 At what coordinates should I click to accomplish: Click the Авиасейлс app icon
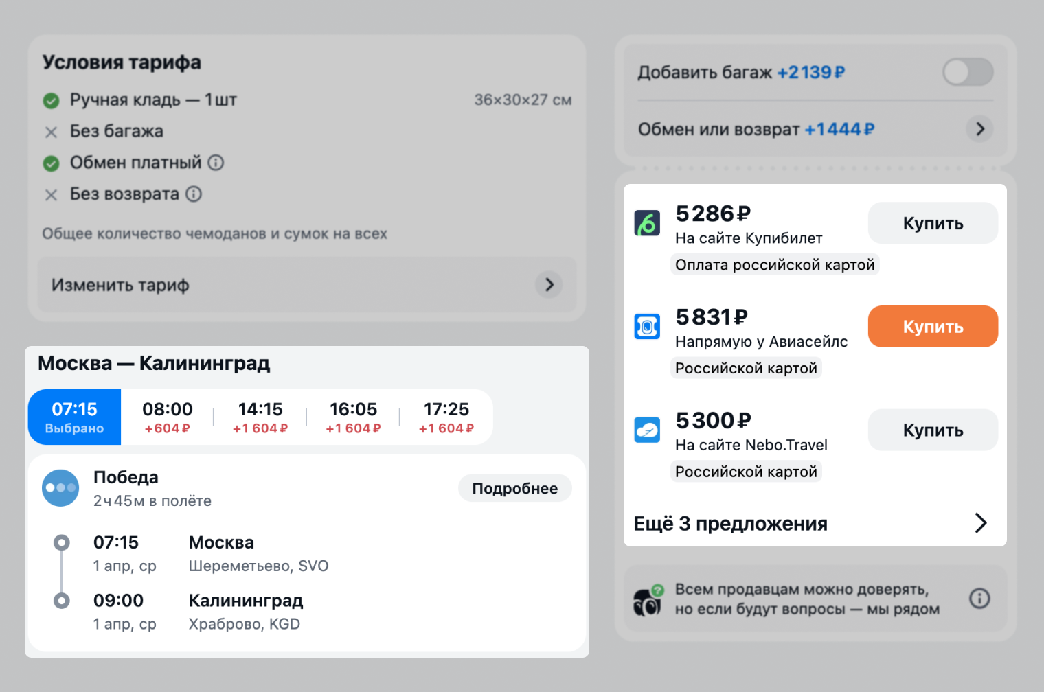(x=647, y=326)
